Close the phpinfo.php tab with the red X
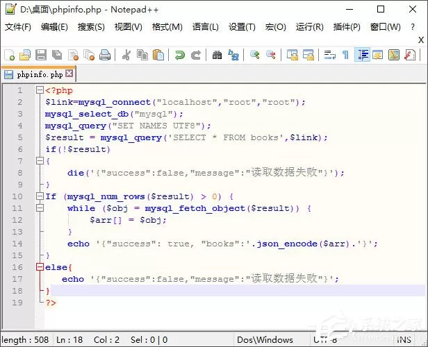Image resolution: width=428 pixels, height=347 pixels. (x=69, y=74)
